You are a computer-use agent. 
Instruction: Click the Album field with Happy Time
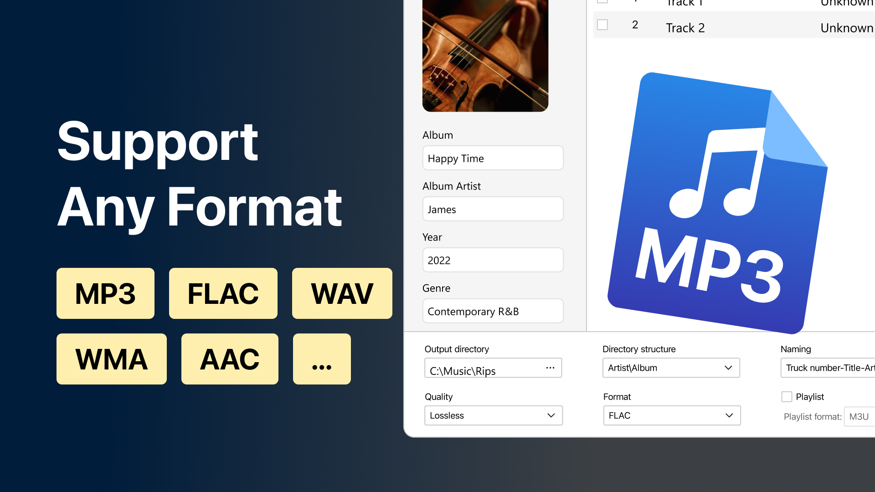[x=493, y=158]
